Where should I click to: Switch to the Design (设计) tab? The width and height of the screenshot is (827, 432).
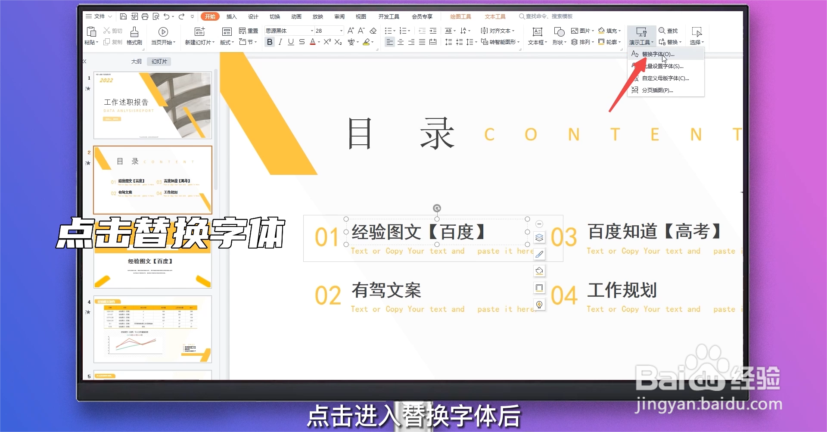tap(253, 16)
